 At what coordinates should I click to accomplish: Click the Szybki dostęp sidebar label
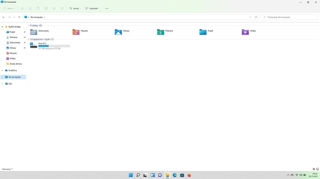[14, 27]
